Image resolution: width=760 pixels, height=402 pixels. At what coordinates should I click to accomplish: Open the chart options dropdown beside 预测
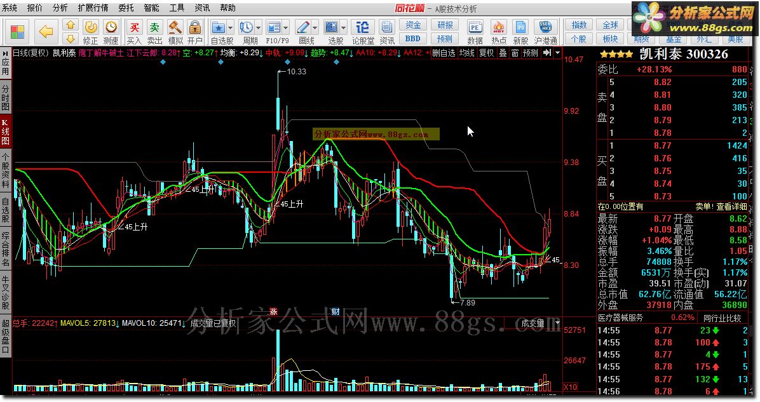coord(557,53)
